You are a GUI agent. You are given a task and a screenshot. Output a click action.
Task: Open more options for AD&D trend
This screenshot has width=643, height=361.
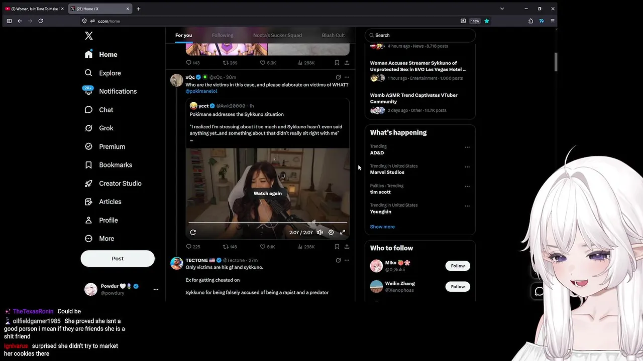[x=467, y=147]
